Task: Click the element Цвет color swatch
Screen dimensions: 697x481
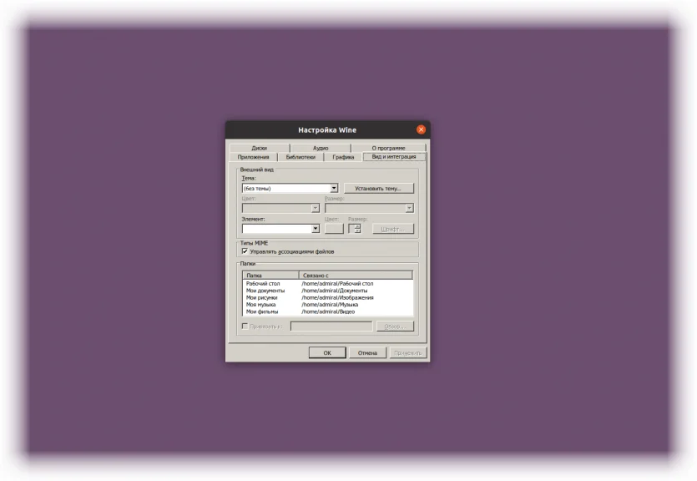Action: [x=334, y=229]
